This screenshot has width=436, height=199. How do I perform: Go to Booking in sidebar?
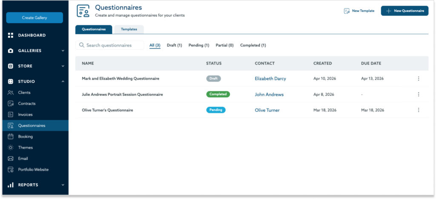click(25, 137)
